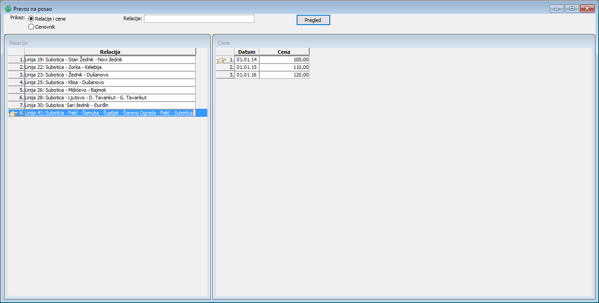This screenshot has height=303, width=599.
Task: Select Linija 30 Subotica - Đurđin row
Action: tap(110, 105)
